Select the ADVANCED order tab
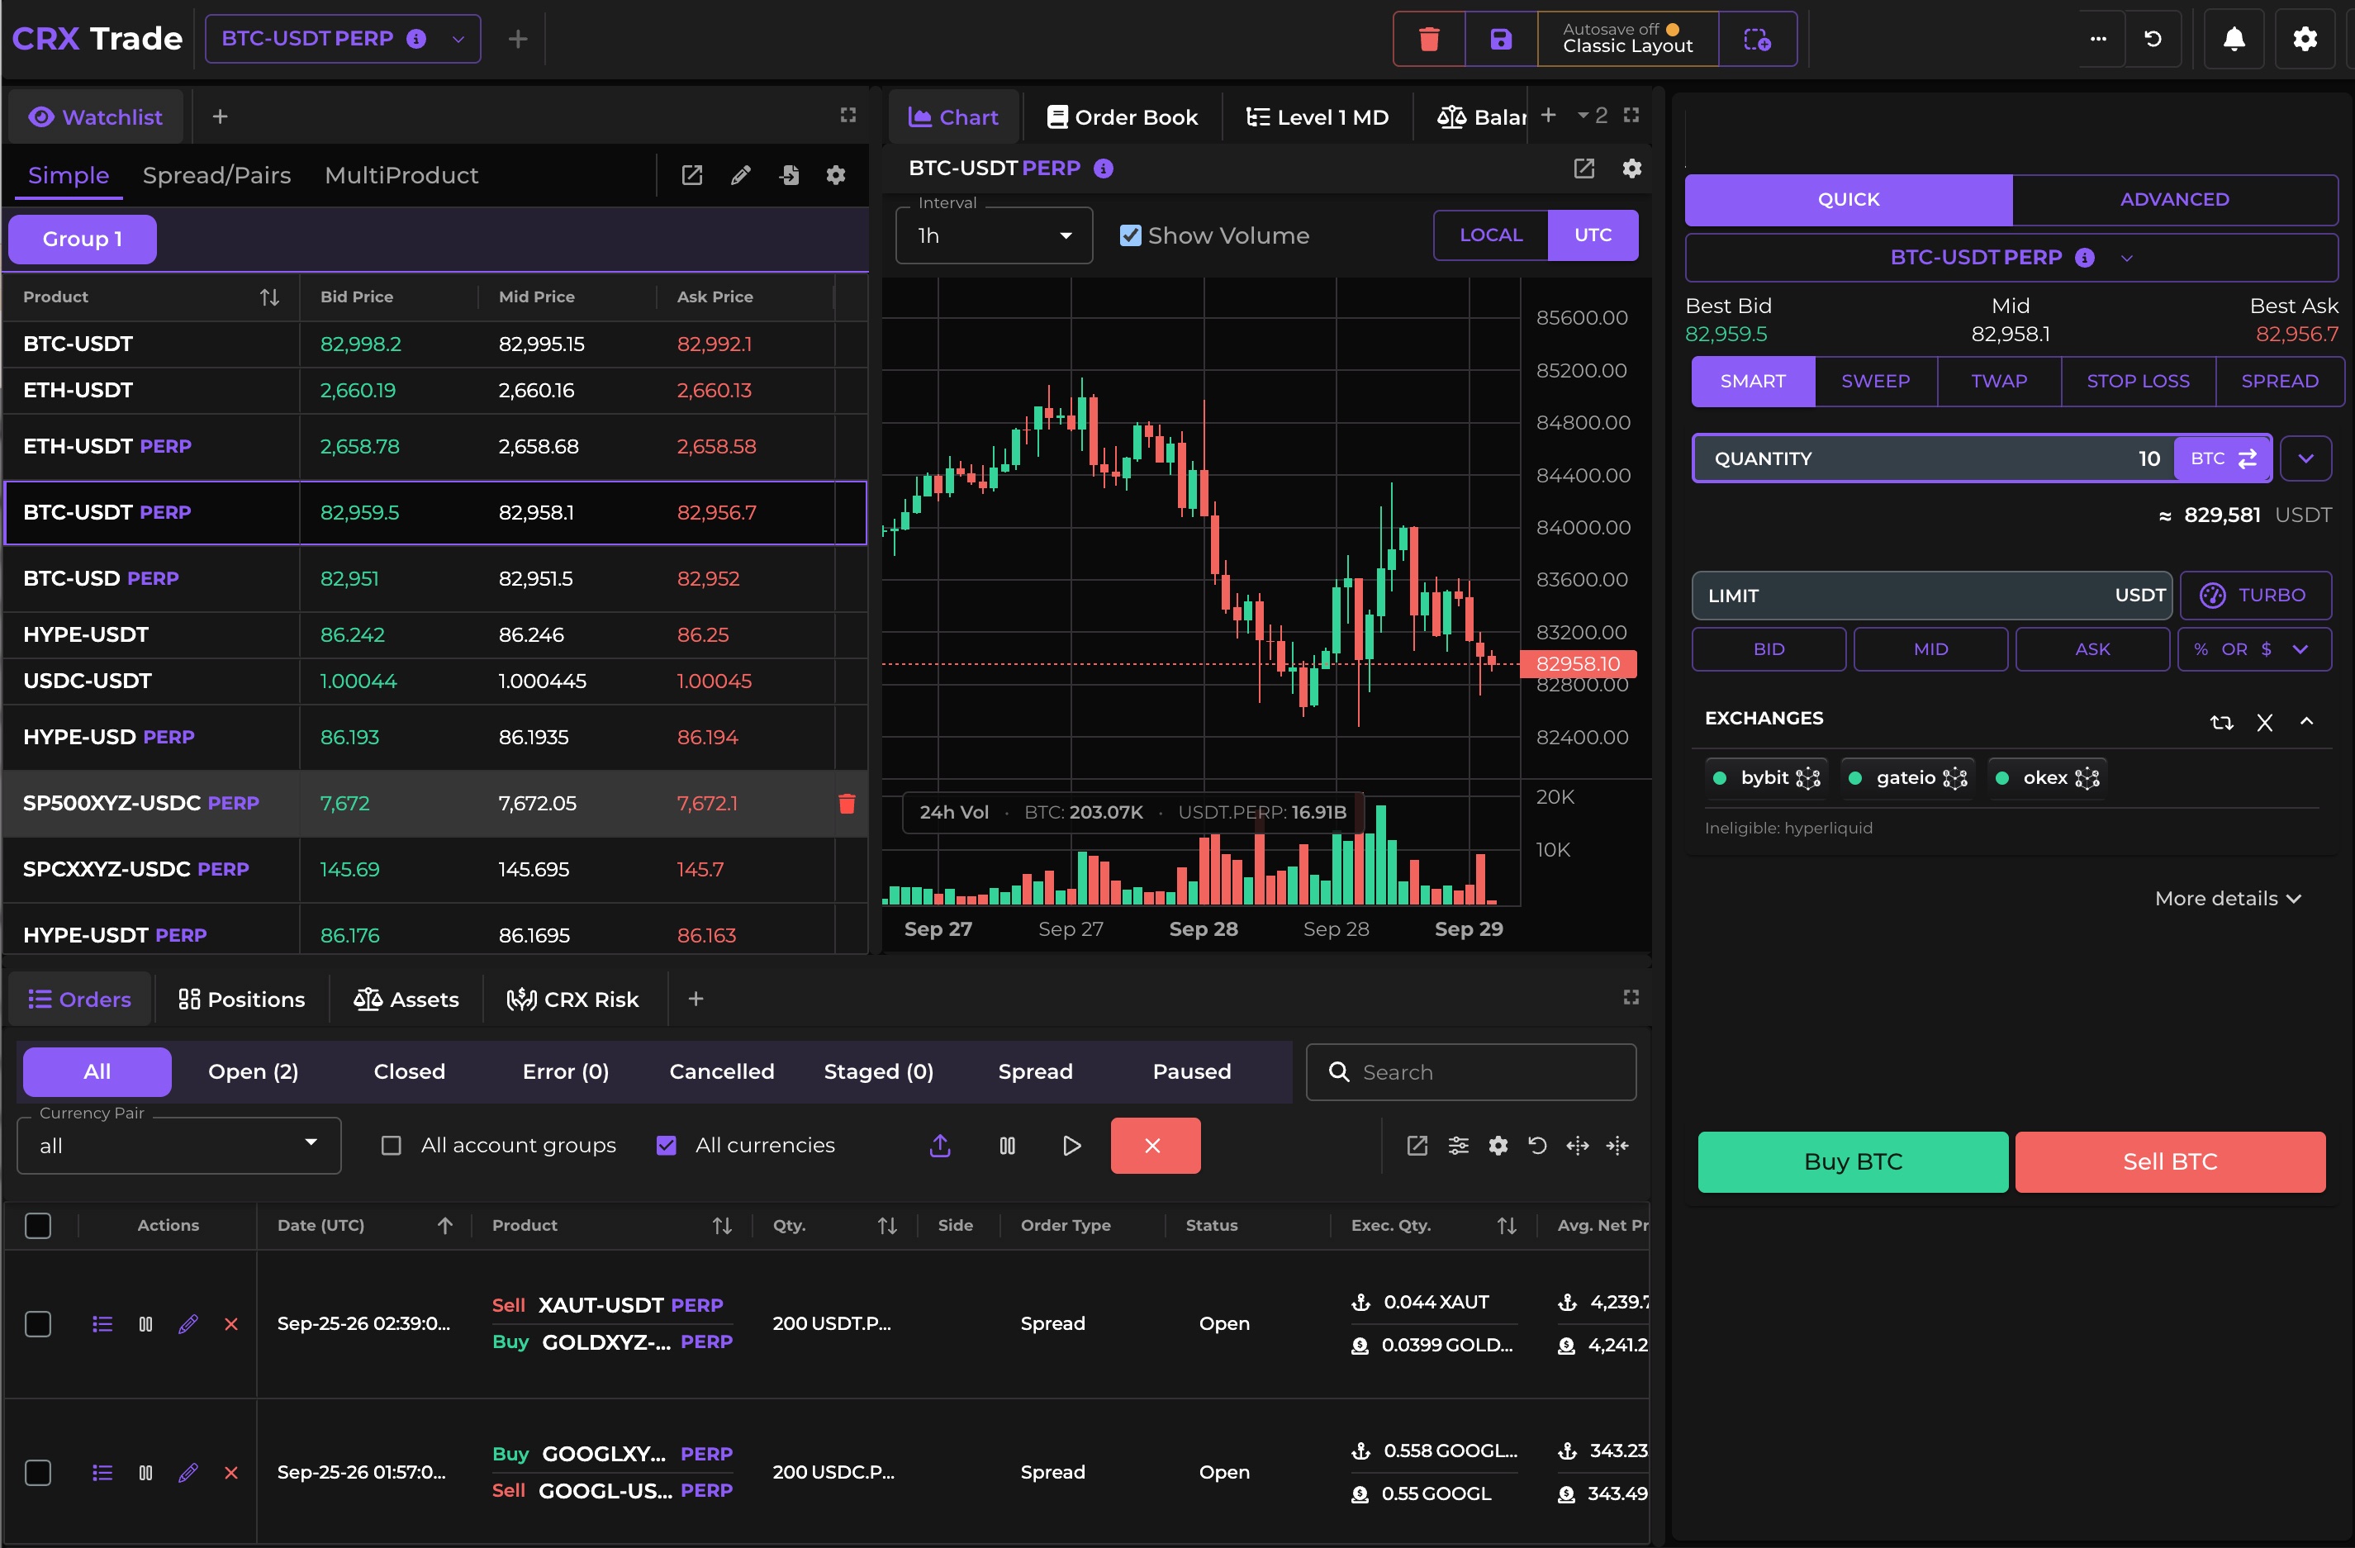Screen dimensions: 2355x1548 tap(2174, 200)
